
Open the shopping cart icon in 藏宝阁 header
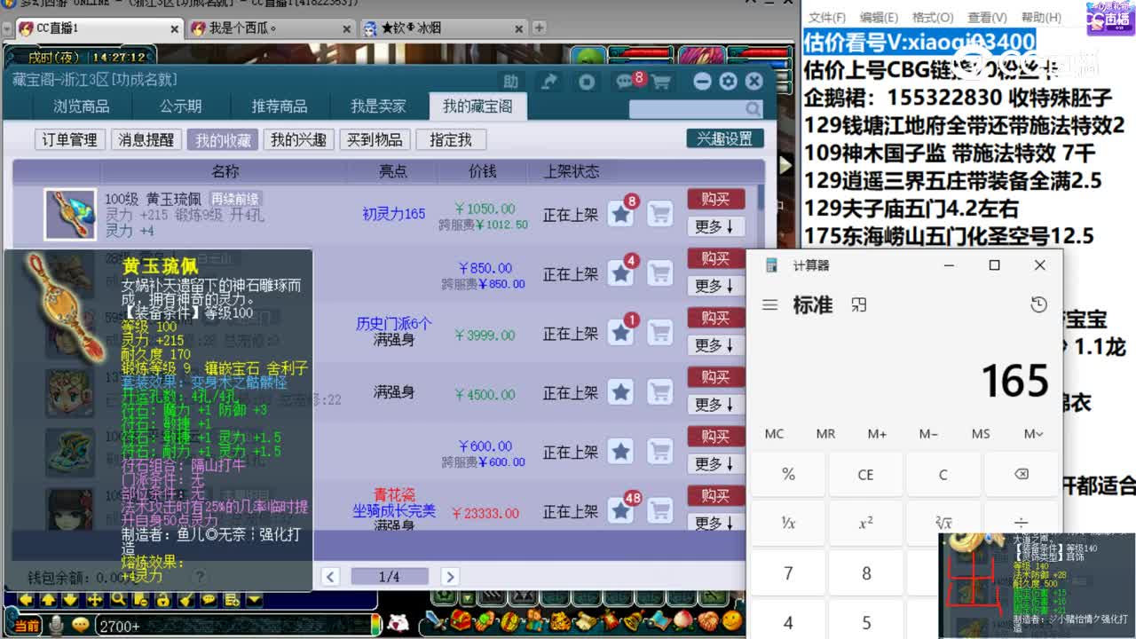point(660,82)
